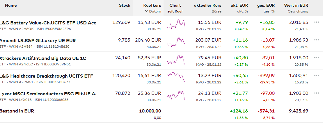Viewport: 323px width, 125px height.
Task: Sort by akt. EUR column header
Action: (x=239, y=5)
